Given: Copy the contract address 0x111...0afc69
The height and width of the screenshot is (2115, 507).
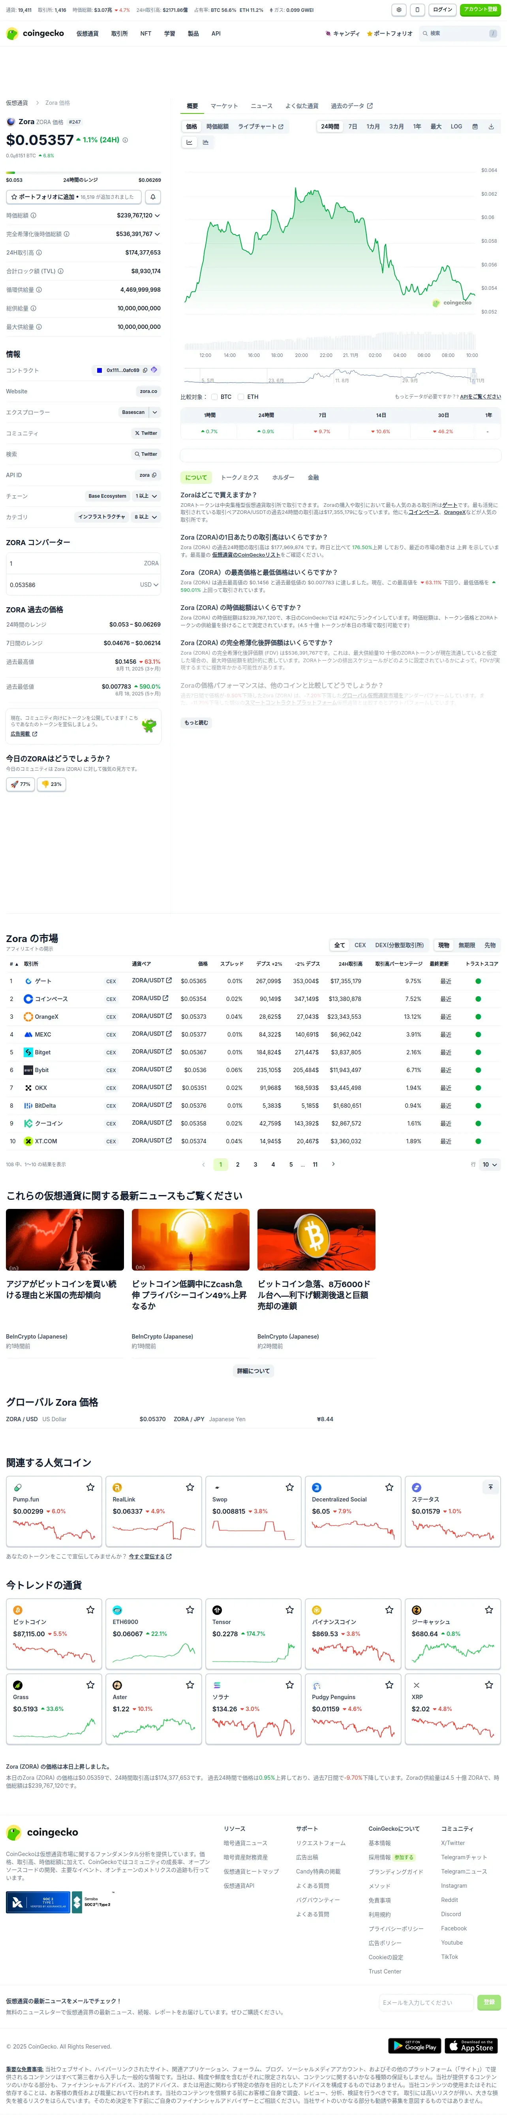Looking at the screenshot, I should [145, 370].
